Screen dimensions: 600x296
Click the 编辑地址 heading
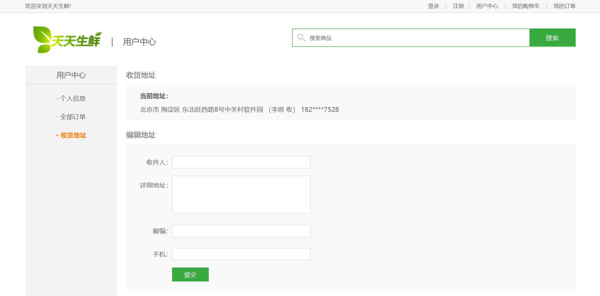click(141, 135)
